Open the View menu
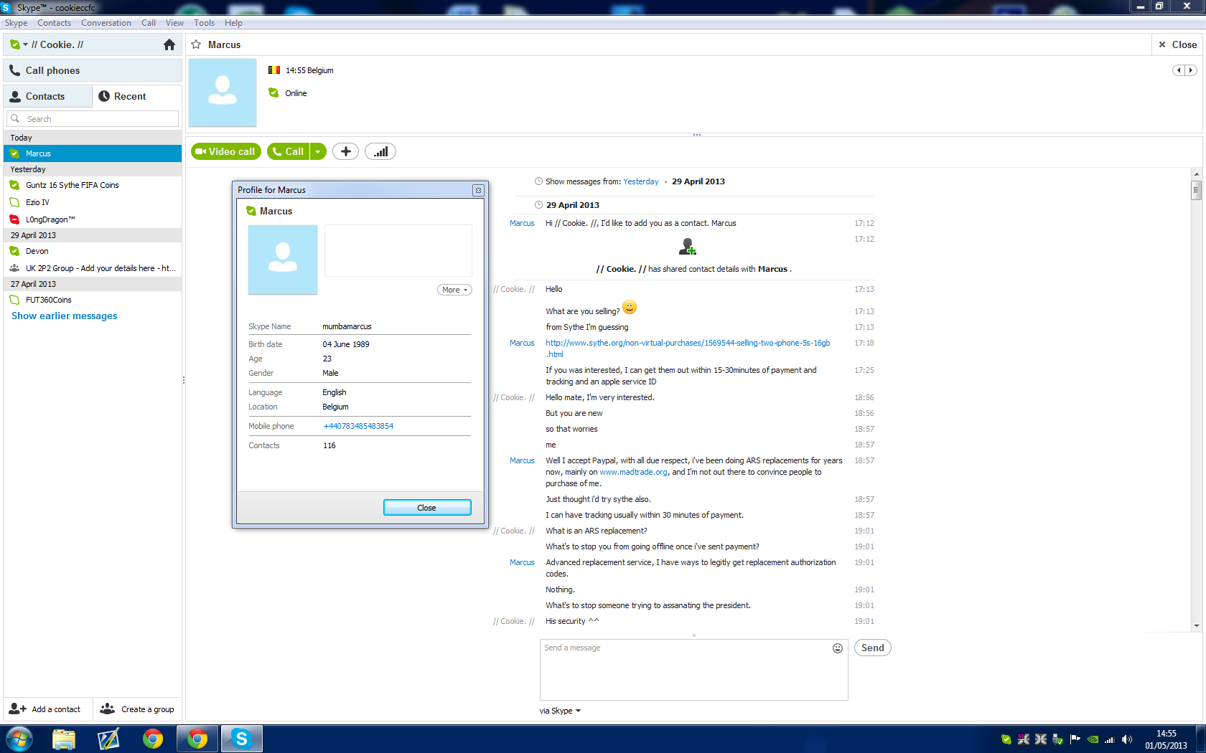This screenshot has height=753, width=1206. [175, 23]
